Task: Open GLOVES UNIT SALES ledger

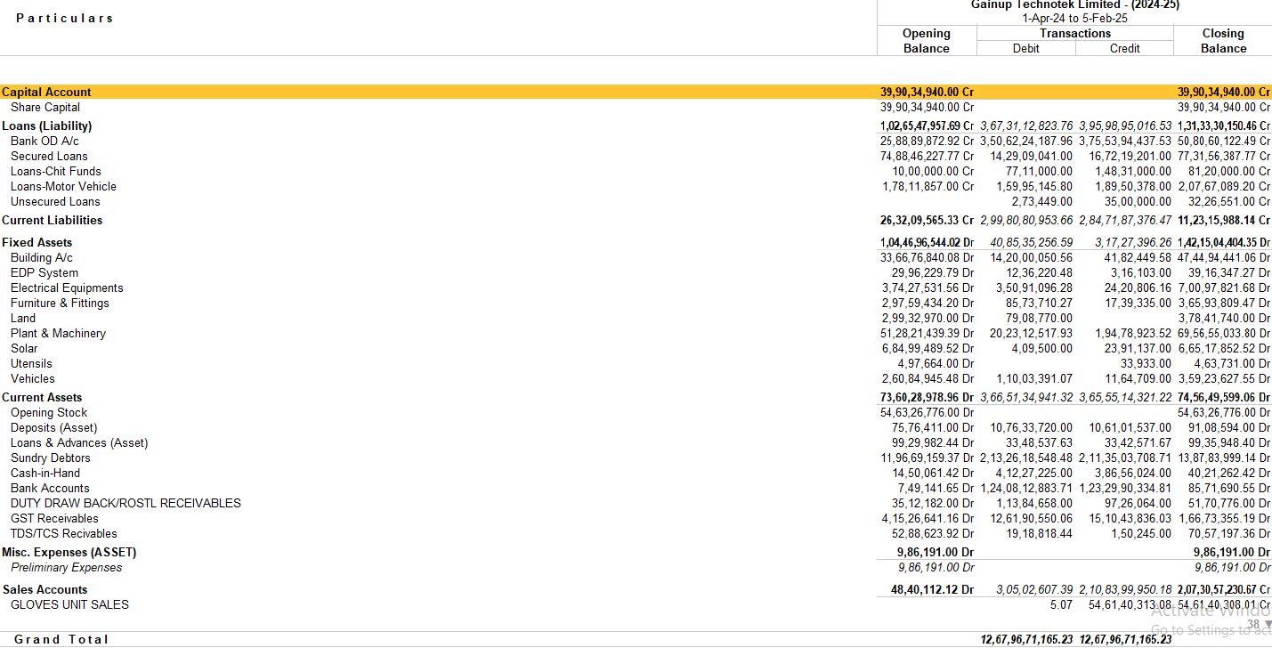Action: [x=69, y=604]
